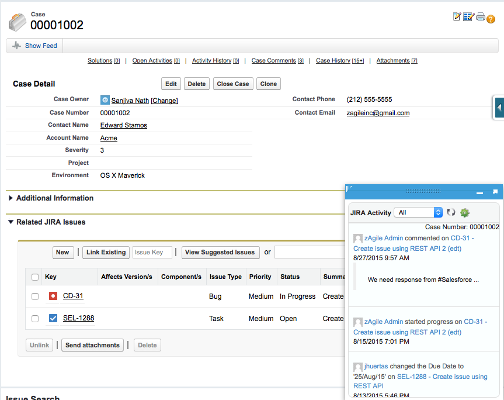Click the View Suggested Issues button
The image size is (504, 400).
pos(220,252)
